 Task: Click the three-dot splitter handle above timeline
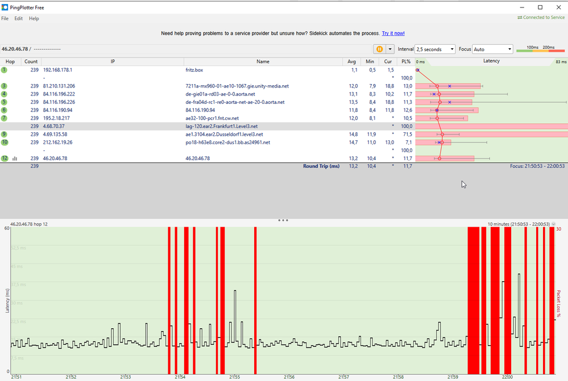pos(283,220)
